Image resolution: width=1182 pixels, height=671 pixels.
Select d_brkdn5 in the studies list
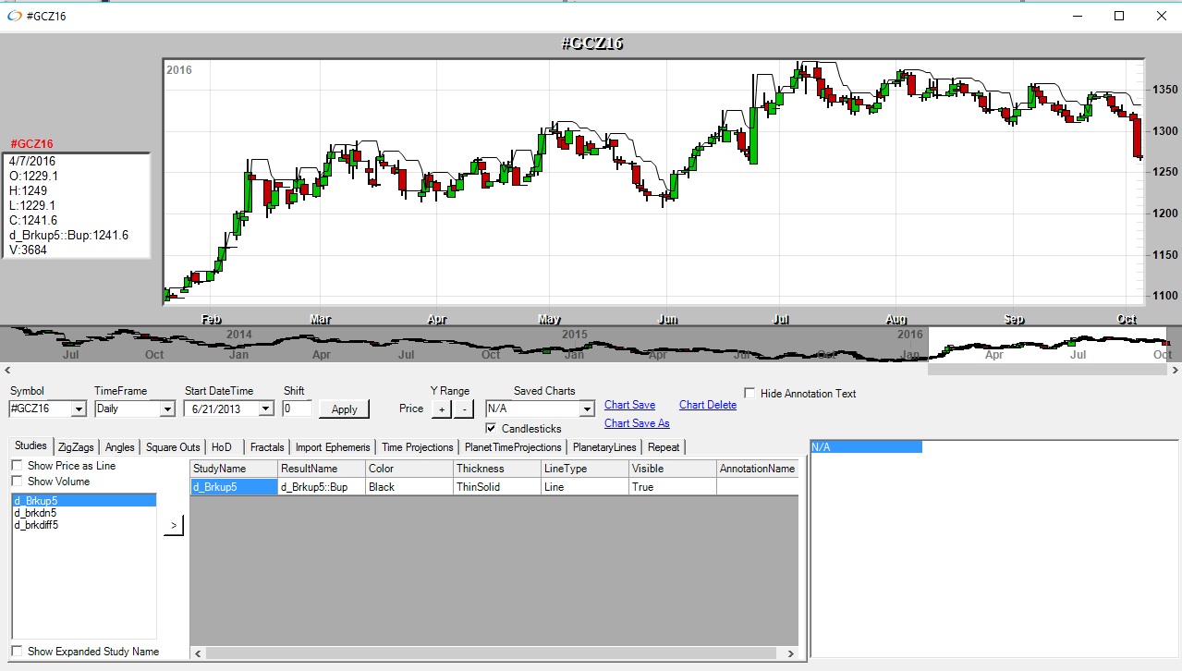pyautogui.click(x=35, y=513)
